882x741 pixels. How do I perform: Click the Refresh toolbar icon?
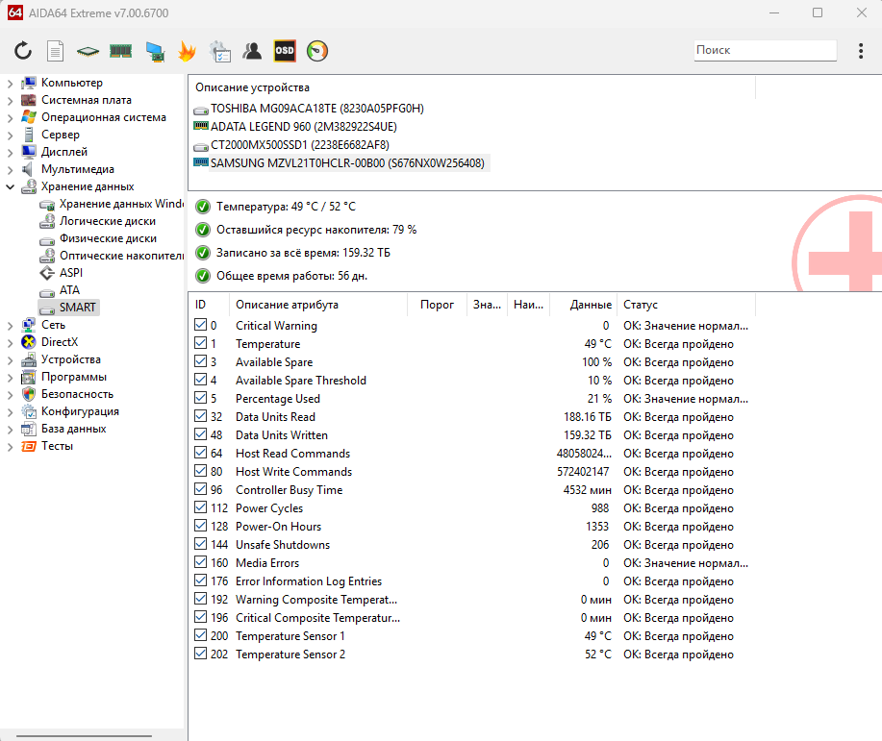(x=23, y=51)
